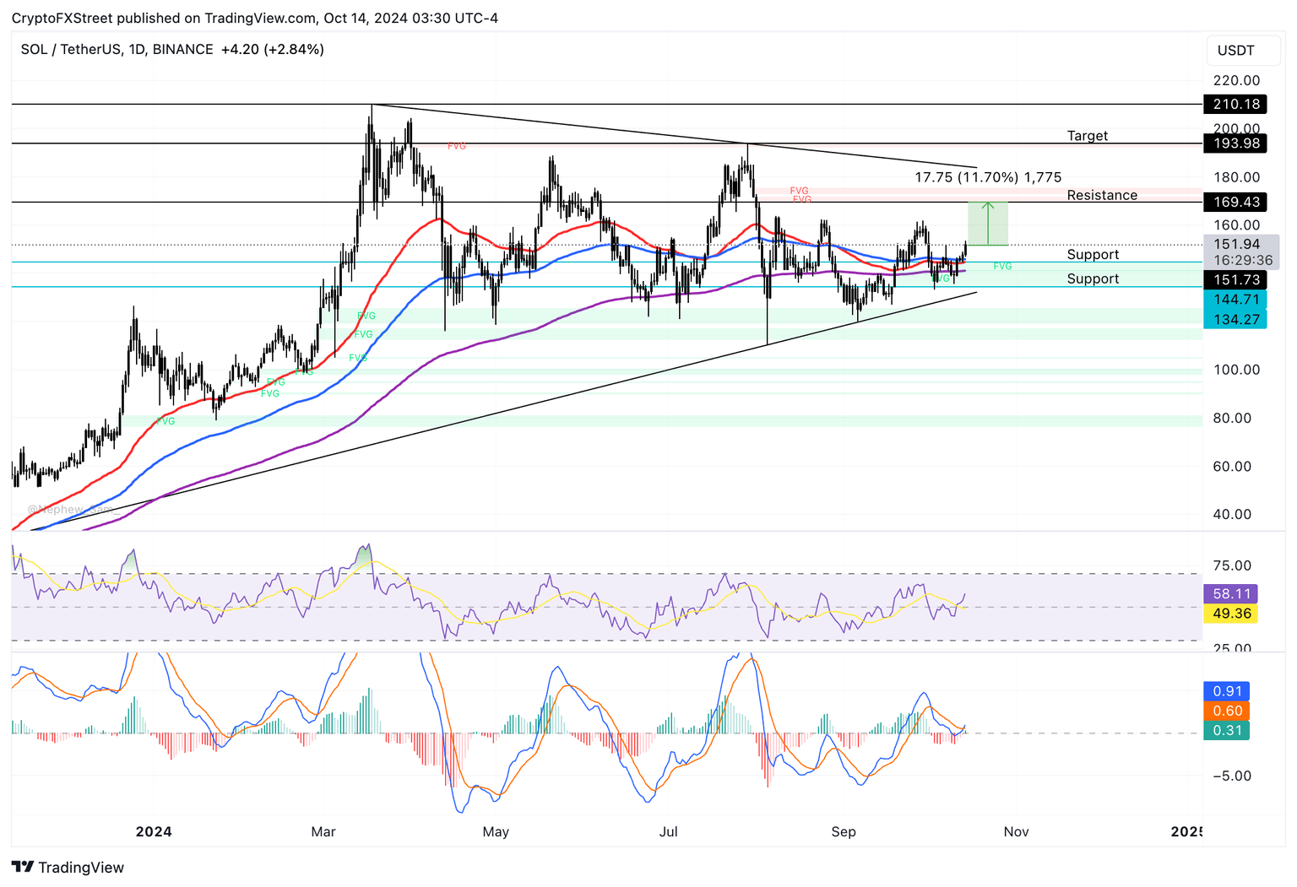1297x887 pixels.
Task: Click the RSI 58.11 value label
Action: (1230, 594)
